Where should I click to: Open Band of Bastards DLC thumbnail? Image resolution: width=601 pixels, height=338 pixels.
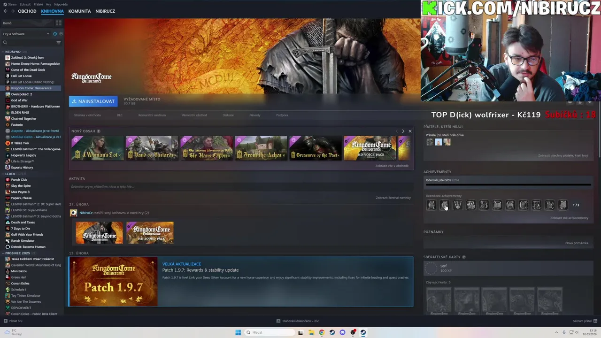click(x=152, y=148)
